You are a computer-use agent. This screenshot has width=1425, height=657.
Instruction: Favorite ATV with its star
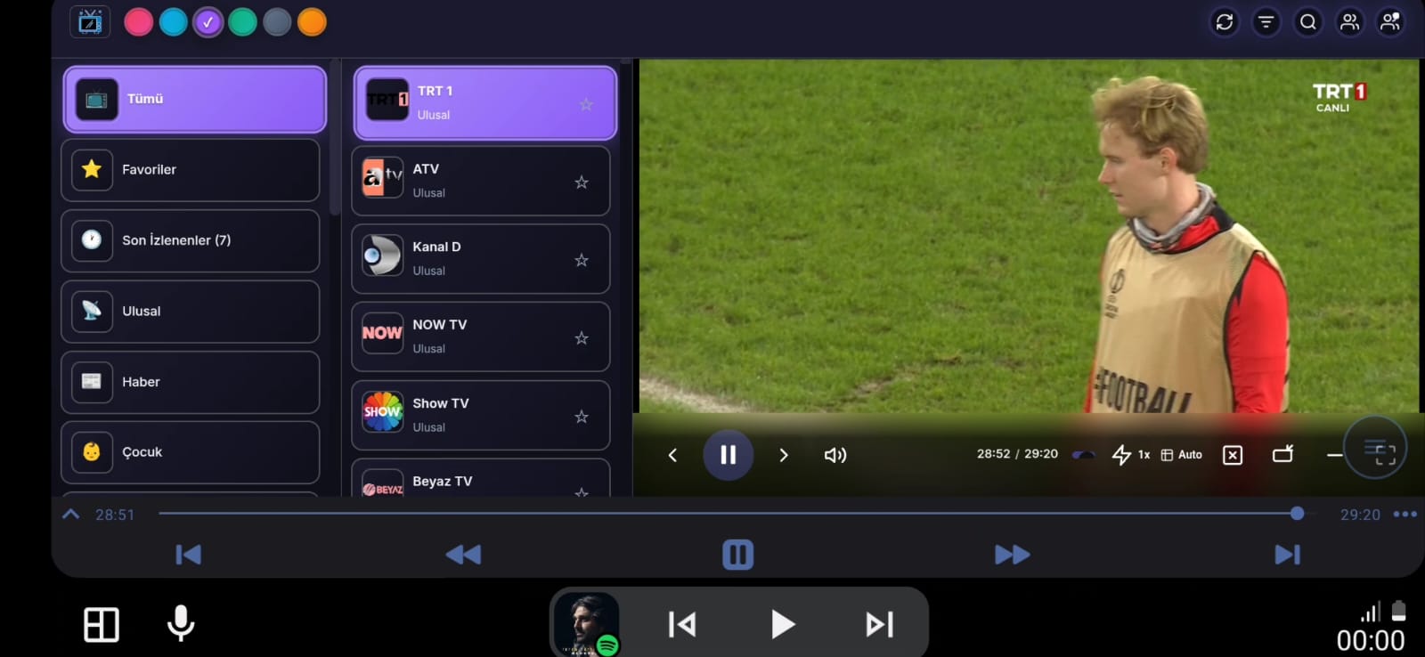point(582,182)
